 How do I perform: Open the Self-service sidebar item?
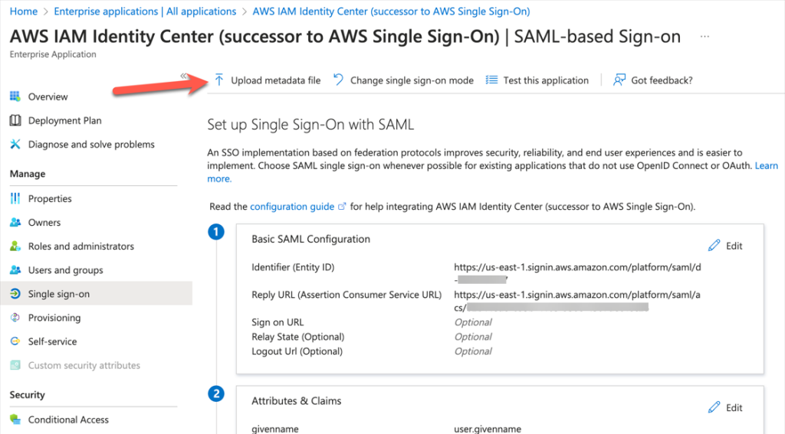tap(52, 341)
